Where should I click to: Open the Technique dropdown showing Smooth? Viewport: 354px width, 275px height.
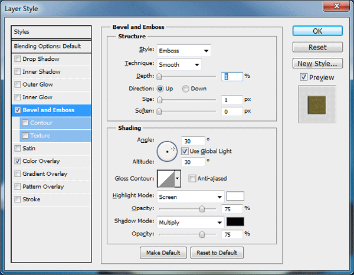pos(179,64)
